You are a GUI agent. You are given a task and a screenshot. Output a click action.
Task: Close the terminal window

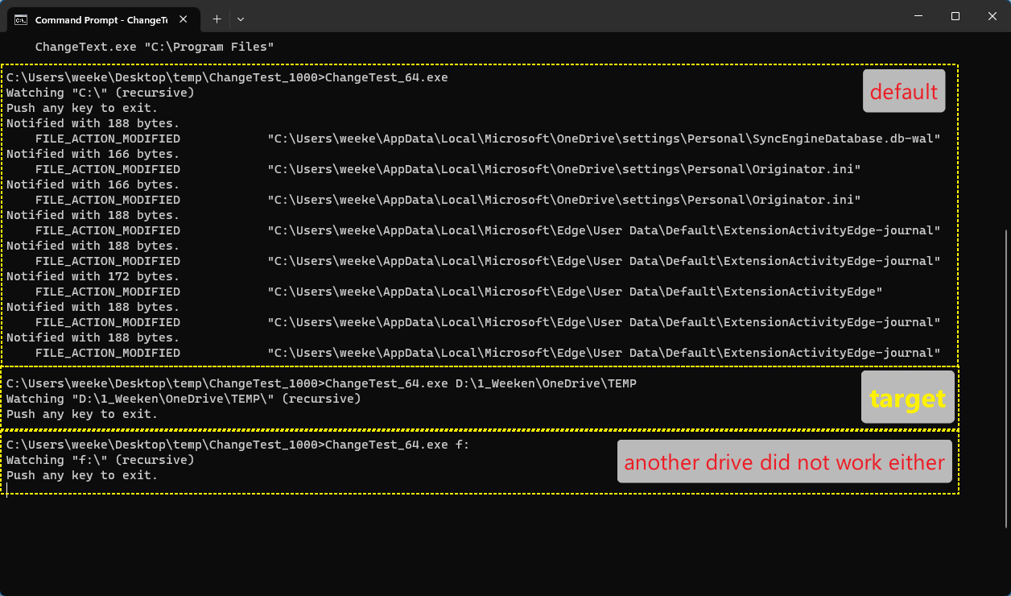pyautogui.click(x=992, y=16)
